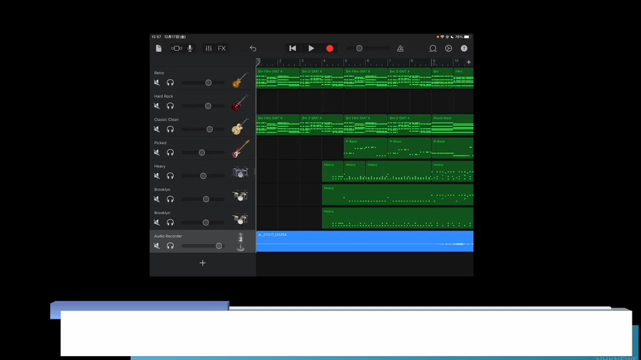Open the loop browser

click(x=433, y=48)
